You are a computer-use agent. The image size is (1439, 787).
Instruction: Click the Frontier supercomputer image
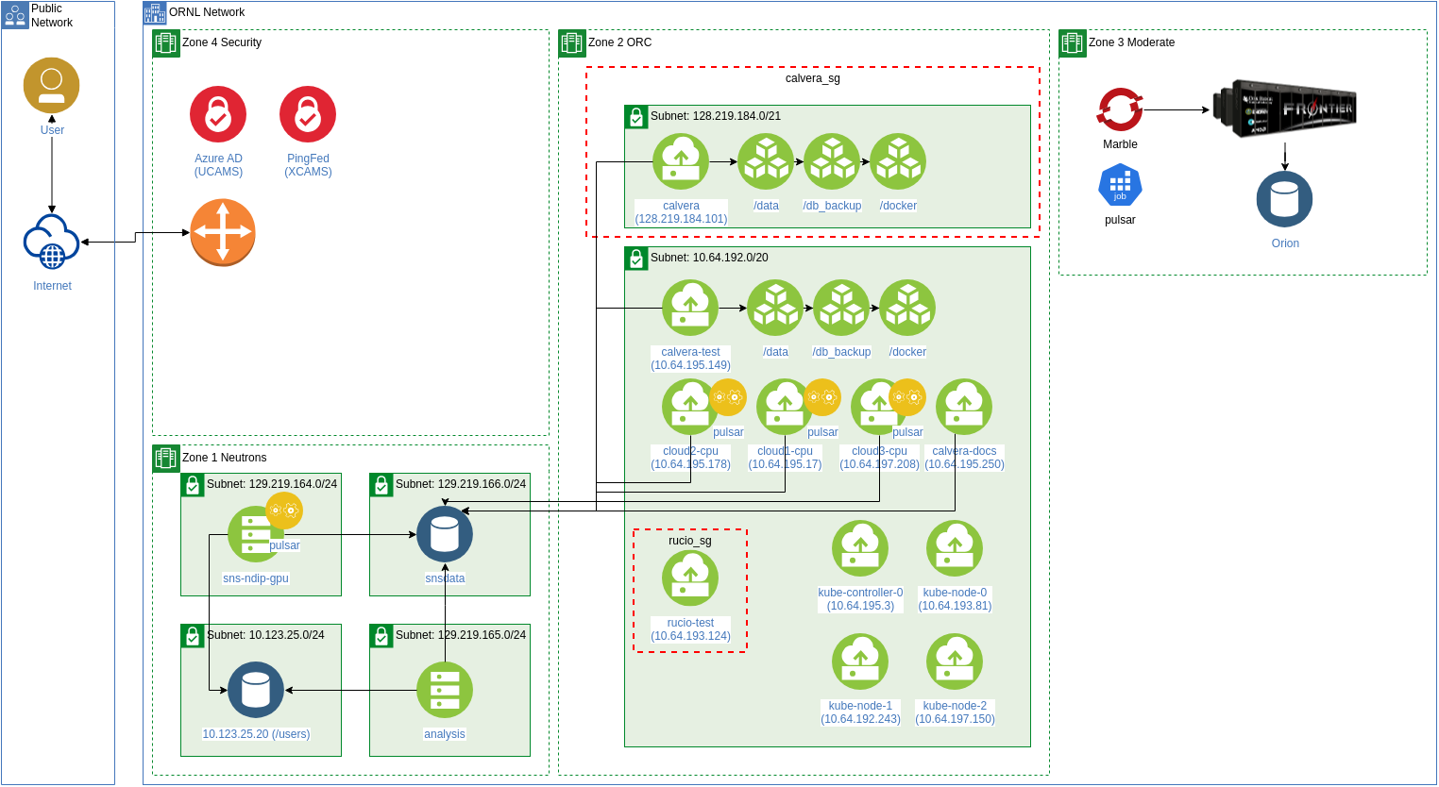pyautogui.click(x=1284, y=109)
